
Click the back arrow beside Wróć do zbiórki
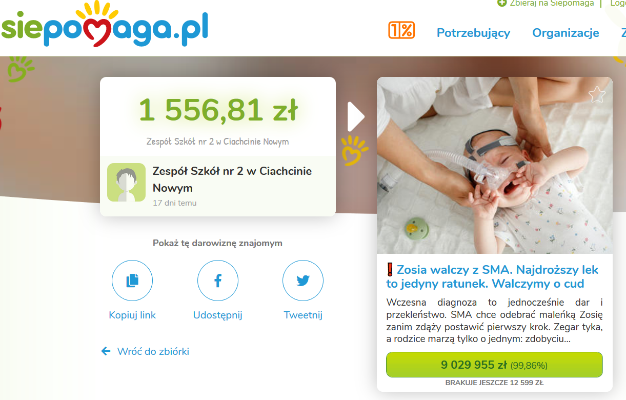pos(106,351)
